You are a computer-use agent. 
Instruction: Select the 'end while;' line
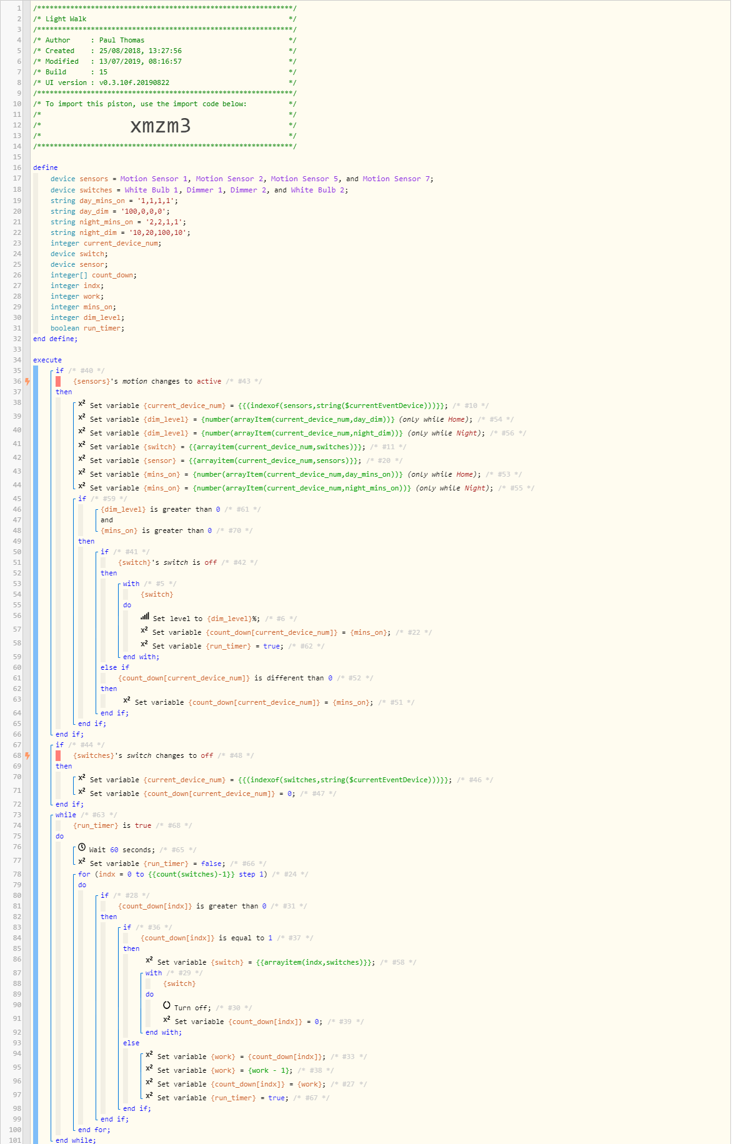[76, 1140]
